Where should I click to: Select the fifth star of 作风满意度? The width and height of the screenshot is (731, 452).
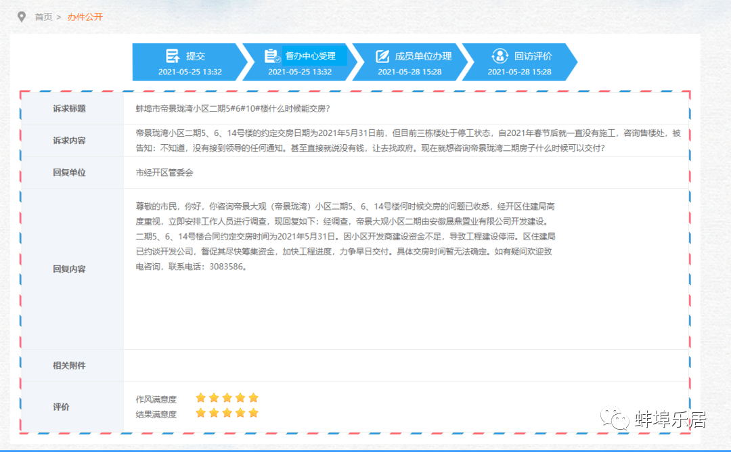(x=254, y=398)
